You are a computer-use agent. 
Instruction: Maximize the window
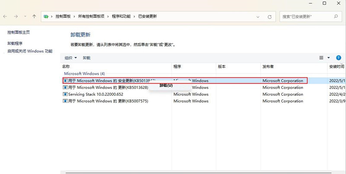pos(324,3)
